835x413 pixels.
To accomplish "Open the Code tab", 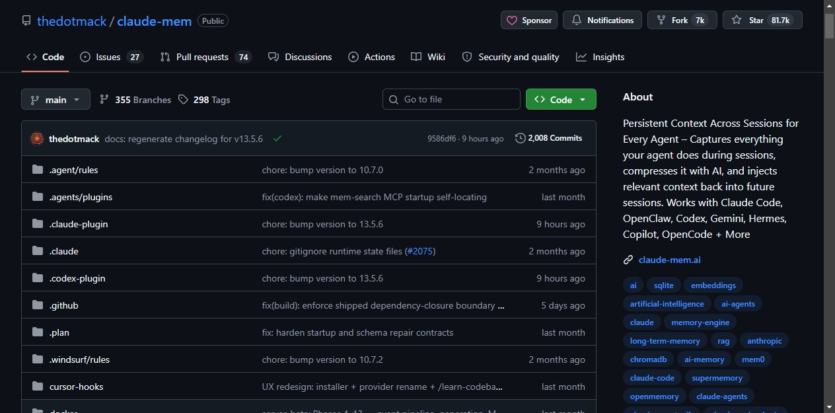I will [45, 57].
